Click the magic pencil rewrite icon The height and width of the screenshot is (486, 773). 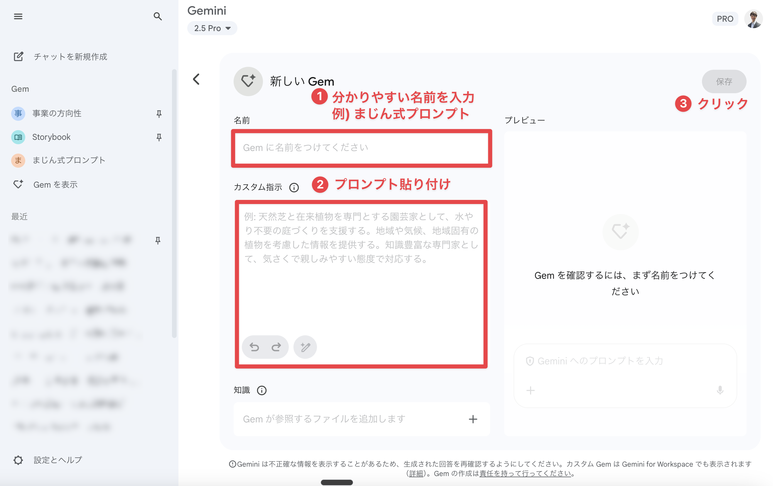click(305, 347)
